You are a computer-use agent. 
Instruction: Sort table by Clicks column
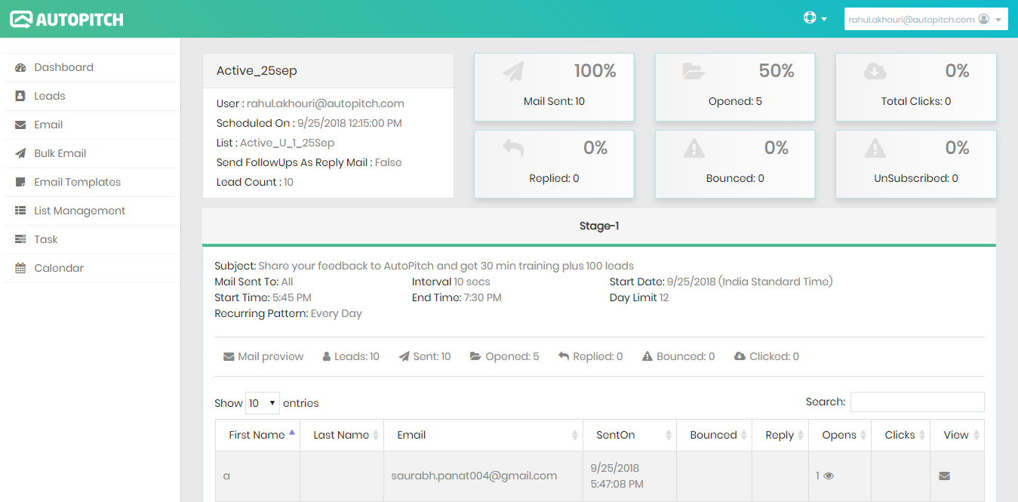click(x=900, y=435)
